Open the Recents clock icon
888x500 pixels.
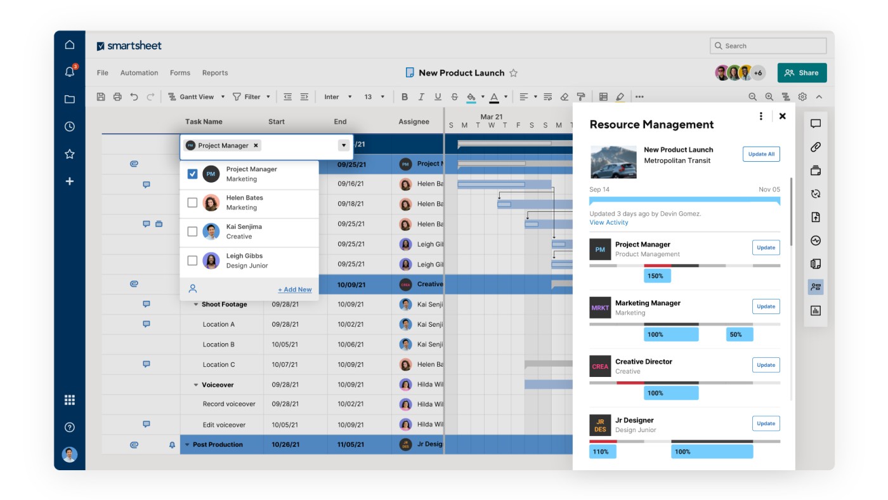tap(70, 126)
